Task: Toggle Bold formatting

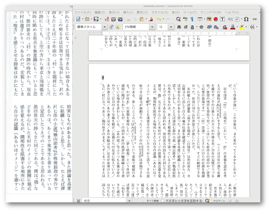Action: (x=179, y=27)
